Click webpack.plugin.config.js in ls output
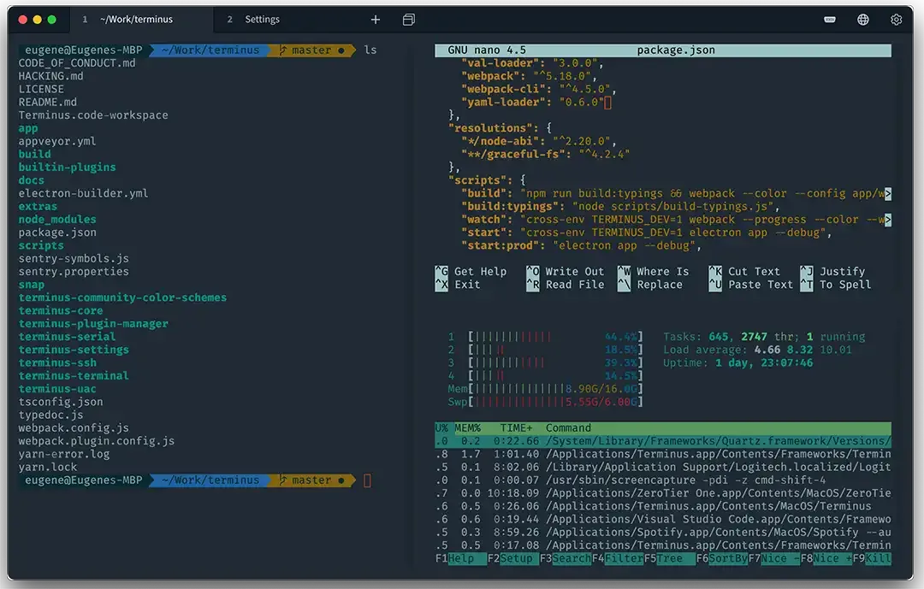This screenshot has width=924, height=589. (x=96, y=441)
